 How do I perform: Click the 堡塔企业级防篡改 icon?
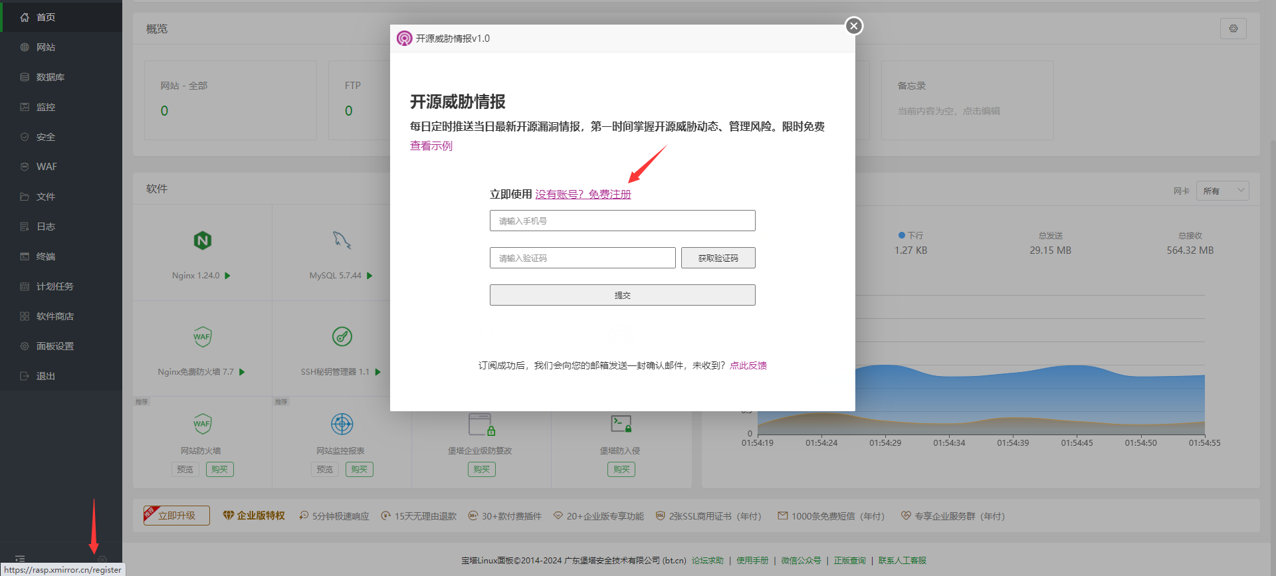coord(482,424)
